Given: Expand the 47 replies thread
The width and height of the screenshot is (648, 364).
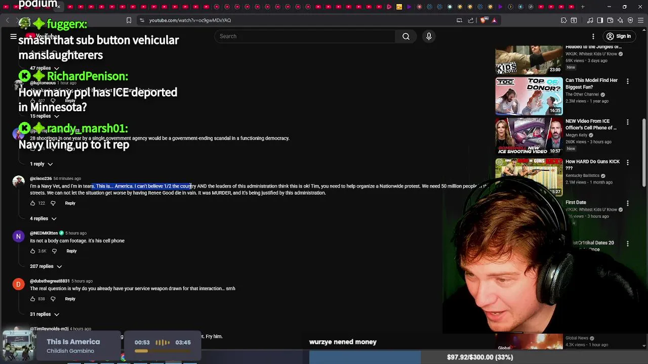Looking at the screenshot, I should tap(45, 68).
